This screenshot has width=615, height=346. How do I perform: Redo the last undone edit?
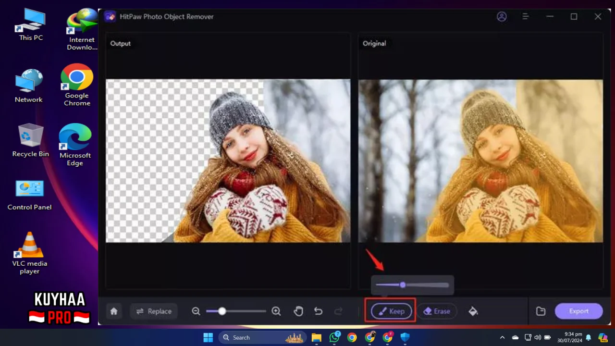tap(338, 311)
